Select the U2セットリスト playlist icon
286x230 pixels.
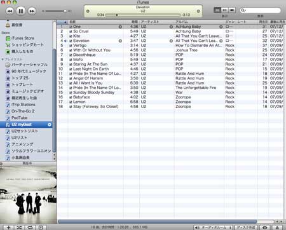tap(8, 132)
